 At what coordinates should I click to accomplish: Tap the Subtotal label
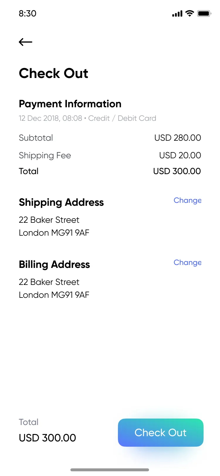click(x=36, y=138)
